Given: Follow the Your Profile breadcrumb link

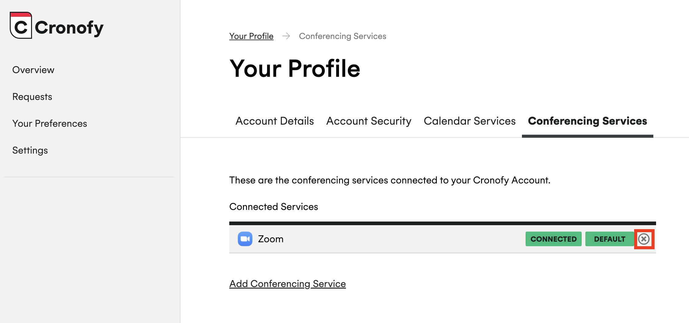Looking at the screenshot, I should click(251, 36).
